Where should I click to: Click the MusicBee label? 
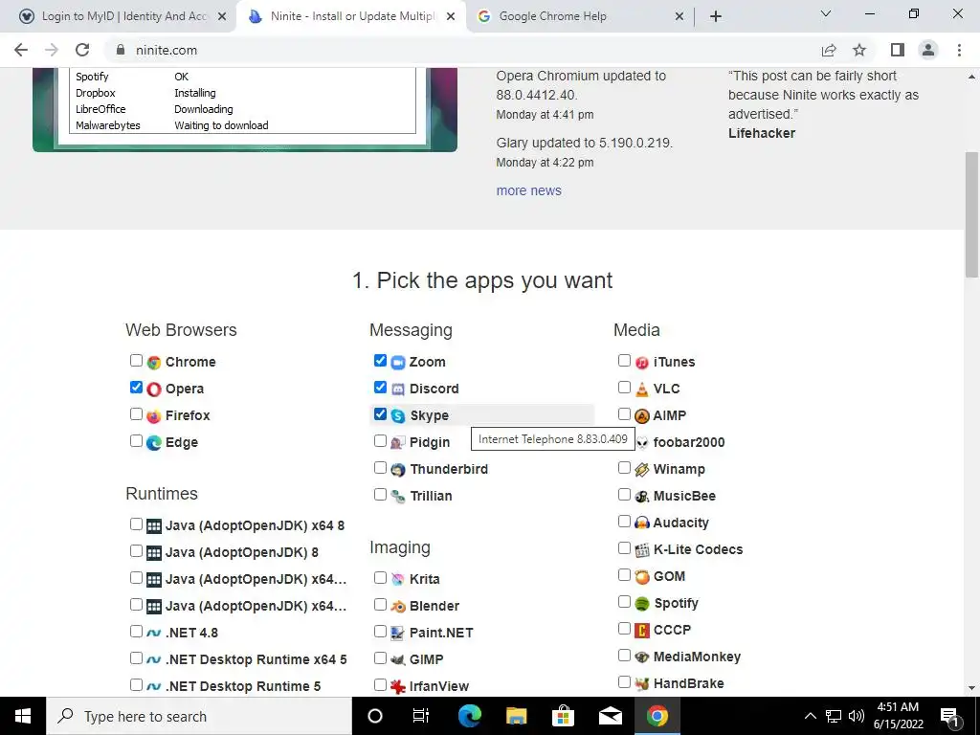coord(684,497)
